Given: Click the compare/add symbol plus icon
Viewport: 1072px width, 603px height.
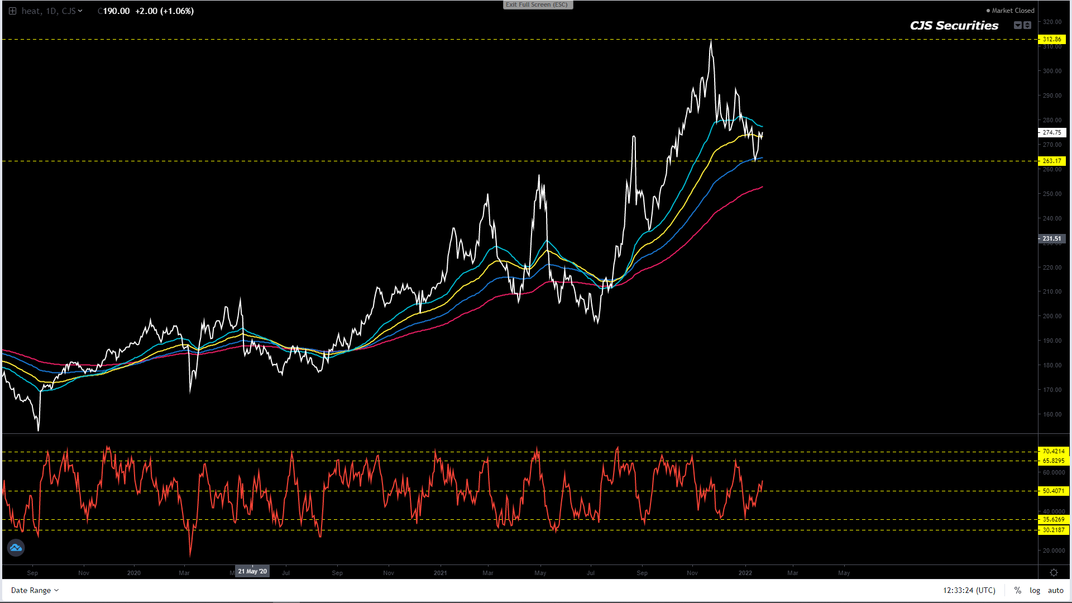Looking at the screenshot, I should point(12,11).
